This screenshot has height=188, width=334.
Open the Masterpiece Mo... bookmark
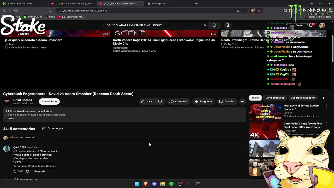[x=71, y=17]
